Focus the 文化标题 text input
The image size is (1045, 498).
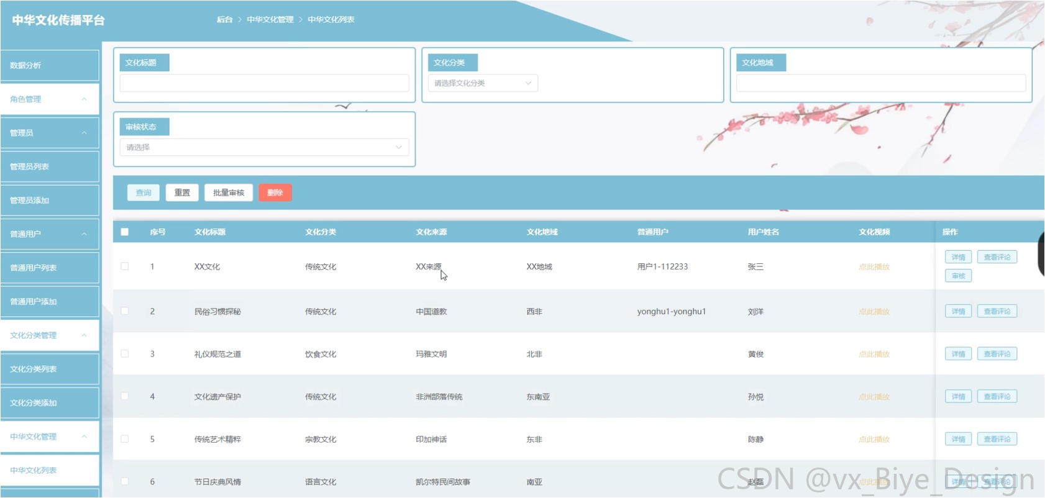(264, 83)
